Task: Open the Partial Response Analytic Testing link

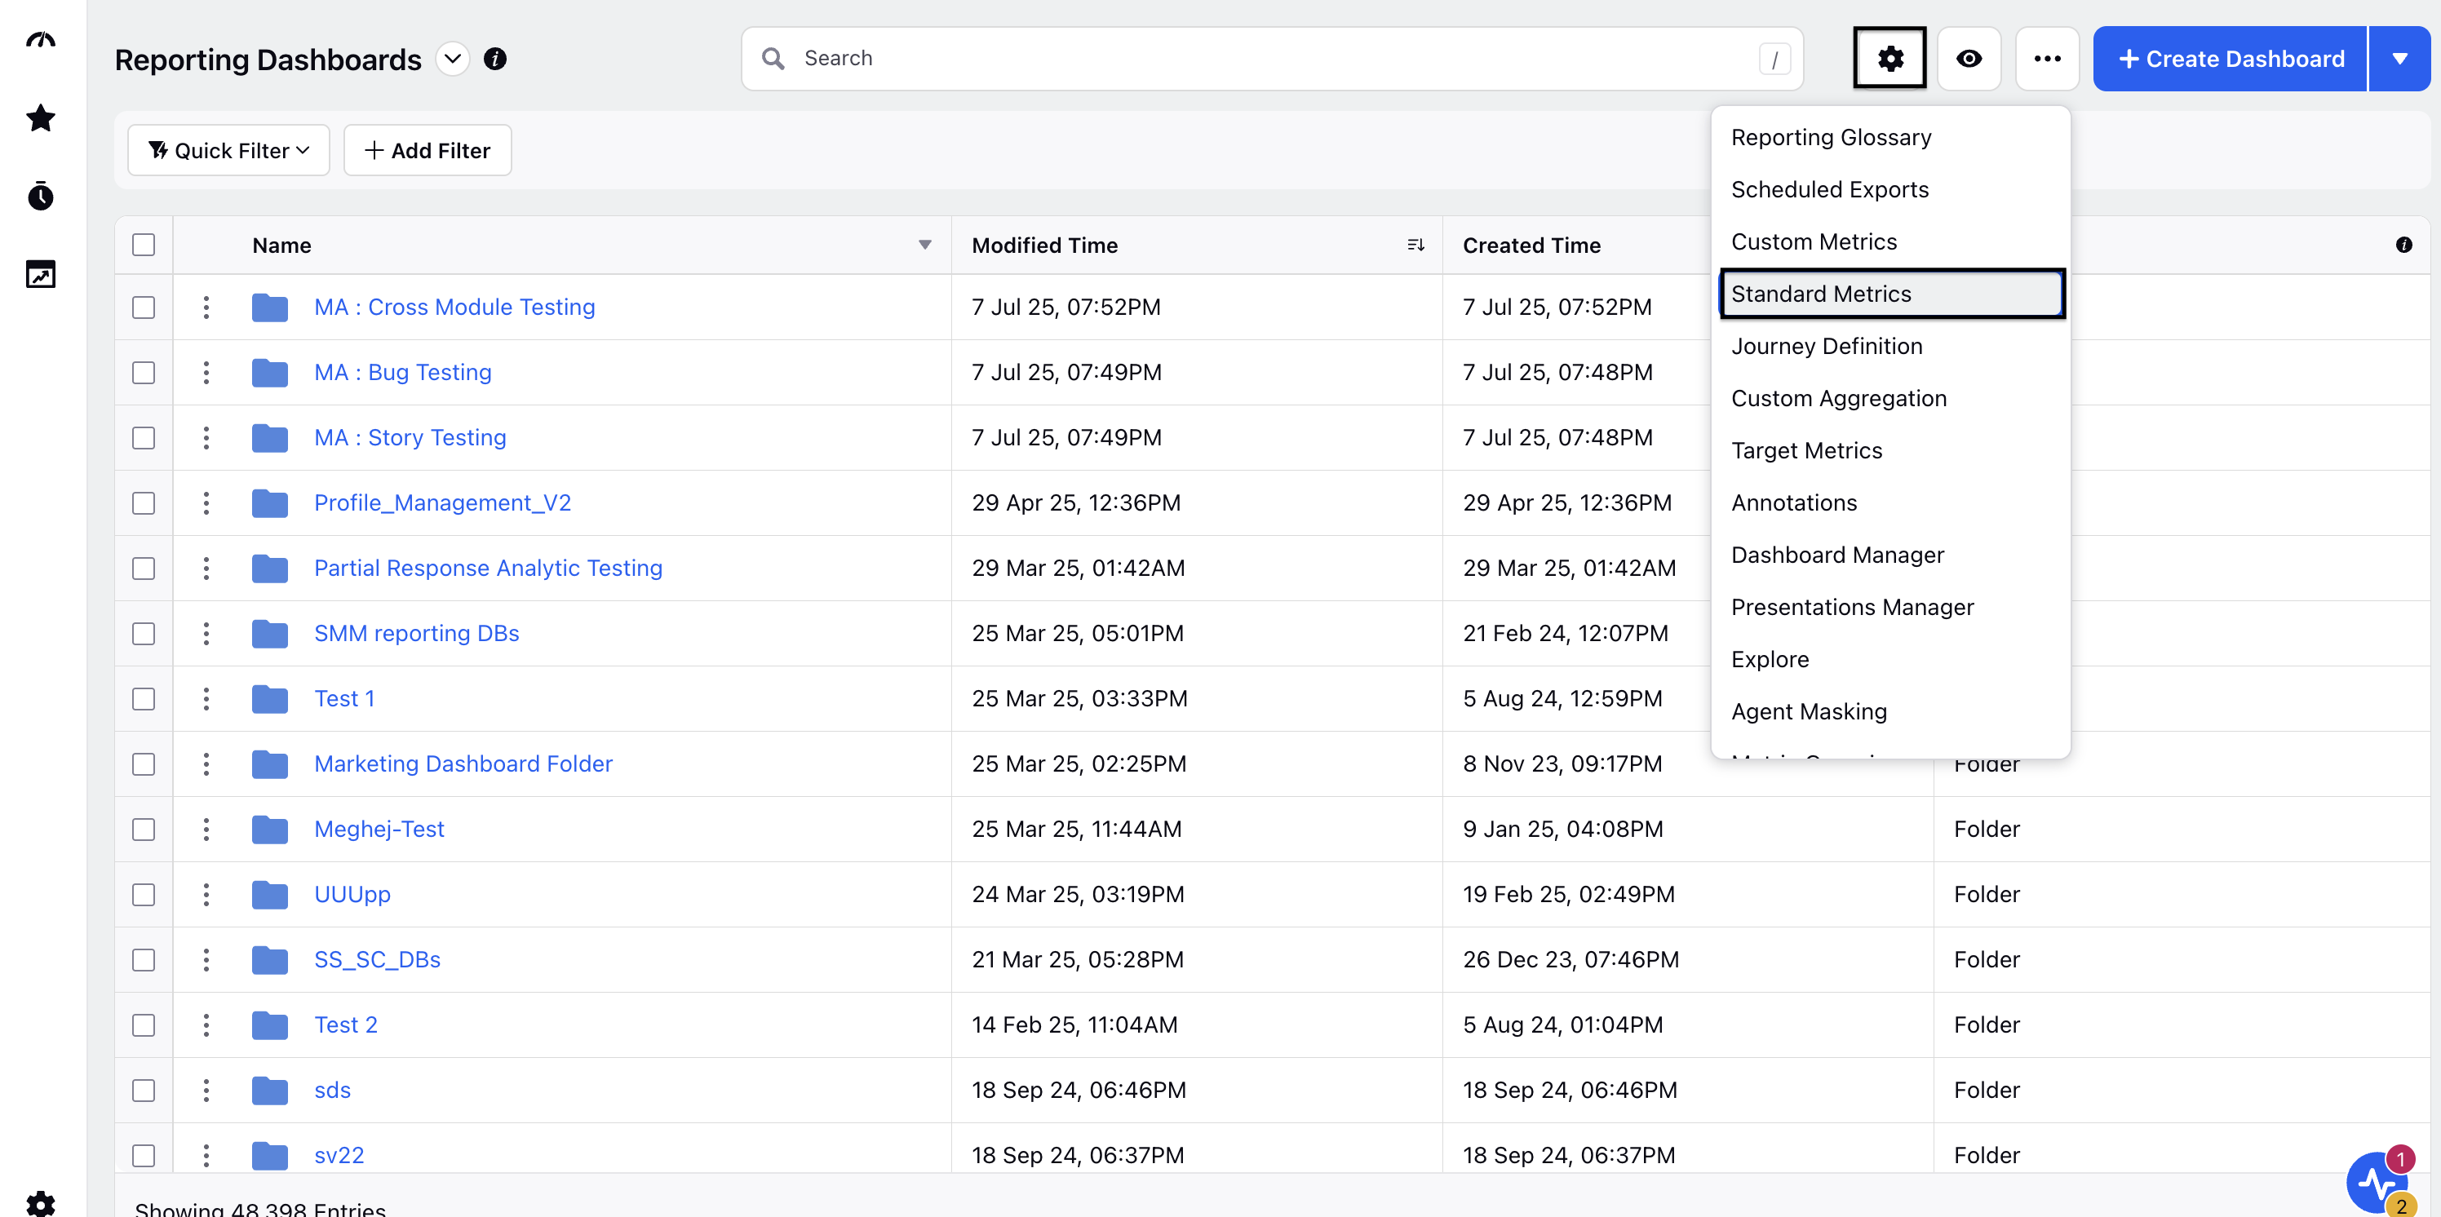Action: 488,569
